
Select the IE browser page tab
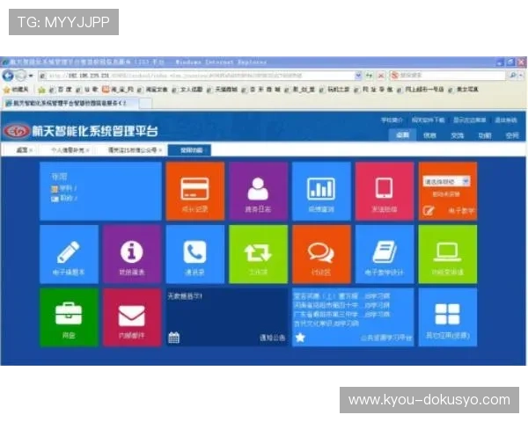[70, 103]
